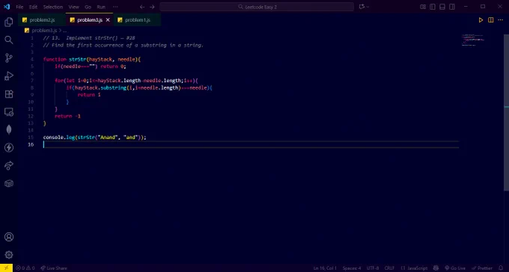Open the Edit menu

point(33,7)
